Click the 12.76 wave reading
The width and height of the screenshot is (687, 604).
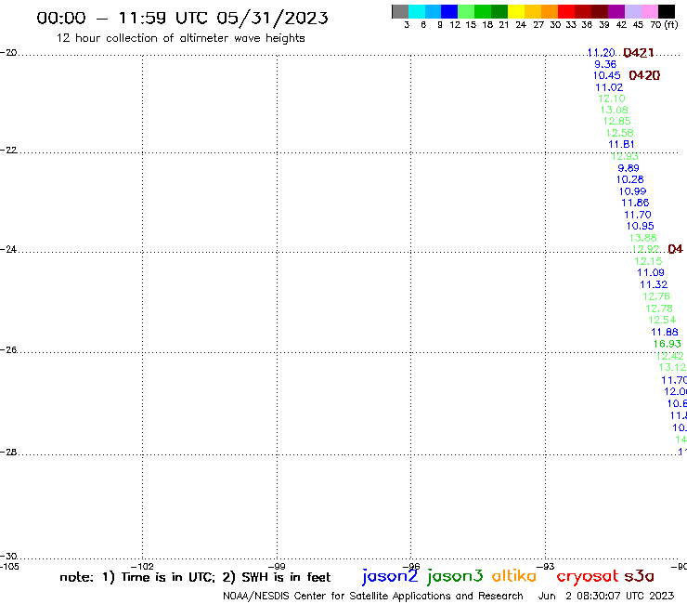[656, 296]
